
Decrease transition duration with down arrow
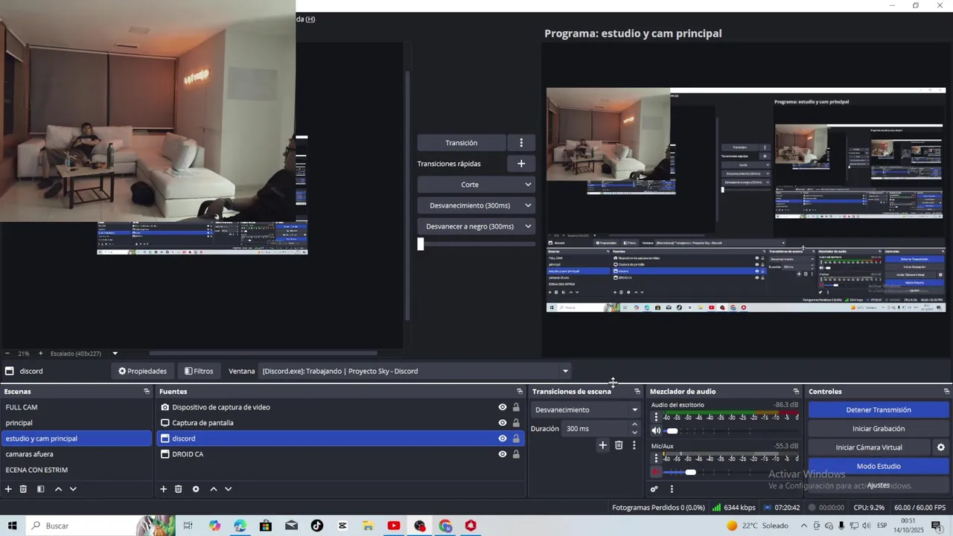[634, 433]
